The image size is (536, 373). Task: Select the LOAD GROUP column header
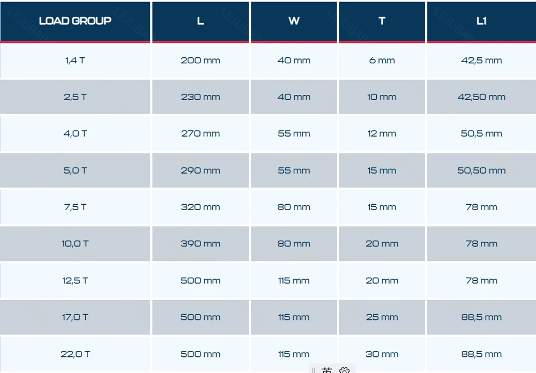tap(75, 21)
